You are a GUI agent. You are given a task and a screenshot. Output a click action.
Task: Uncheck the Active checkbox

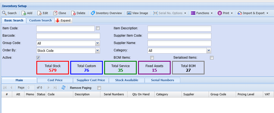click(x=38, y=58)
